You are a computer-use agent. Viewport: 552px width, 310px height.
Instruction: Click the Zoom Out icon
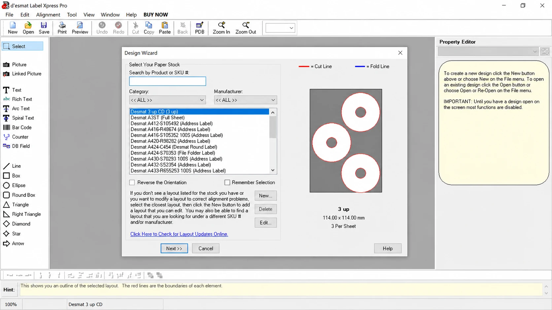246,28
